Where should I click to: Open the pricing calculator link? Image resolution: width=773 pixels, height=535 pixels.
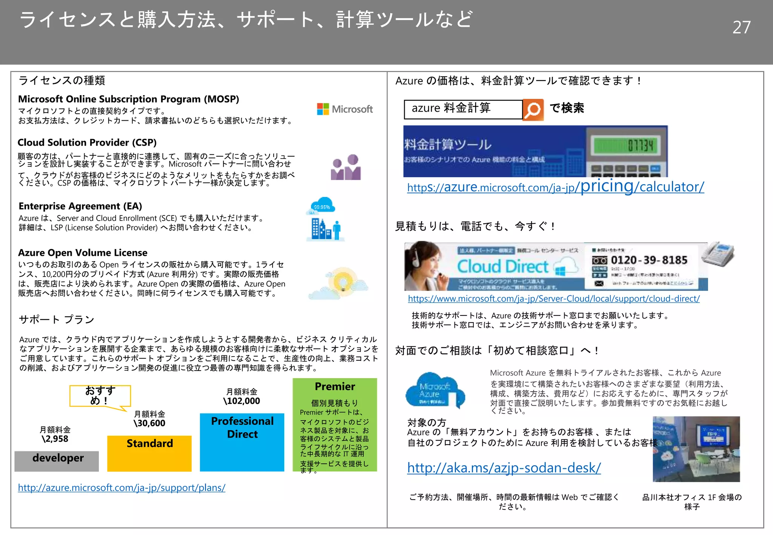click(x=556, y=186)
